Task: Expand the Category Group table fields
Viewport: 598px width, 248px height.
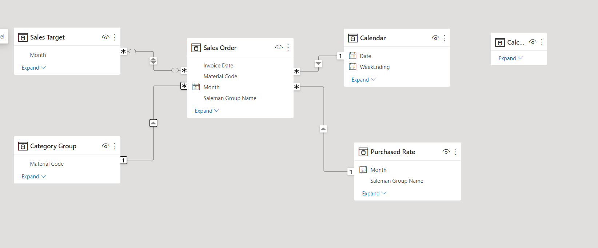Action: coord(34,177)
